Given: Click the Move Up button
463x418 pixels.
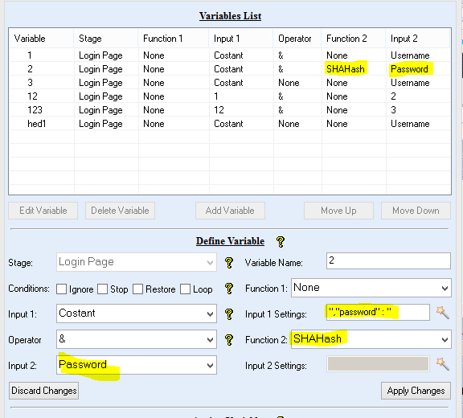Looking at the screenshot, I should (x=338, y=211).
